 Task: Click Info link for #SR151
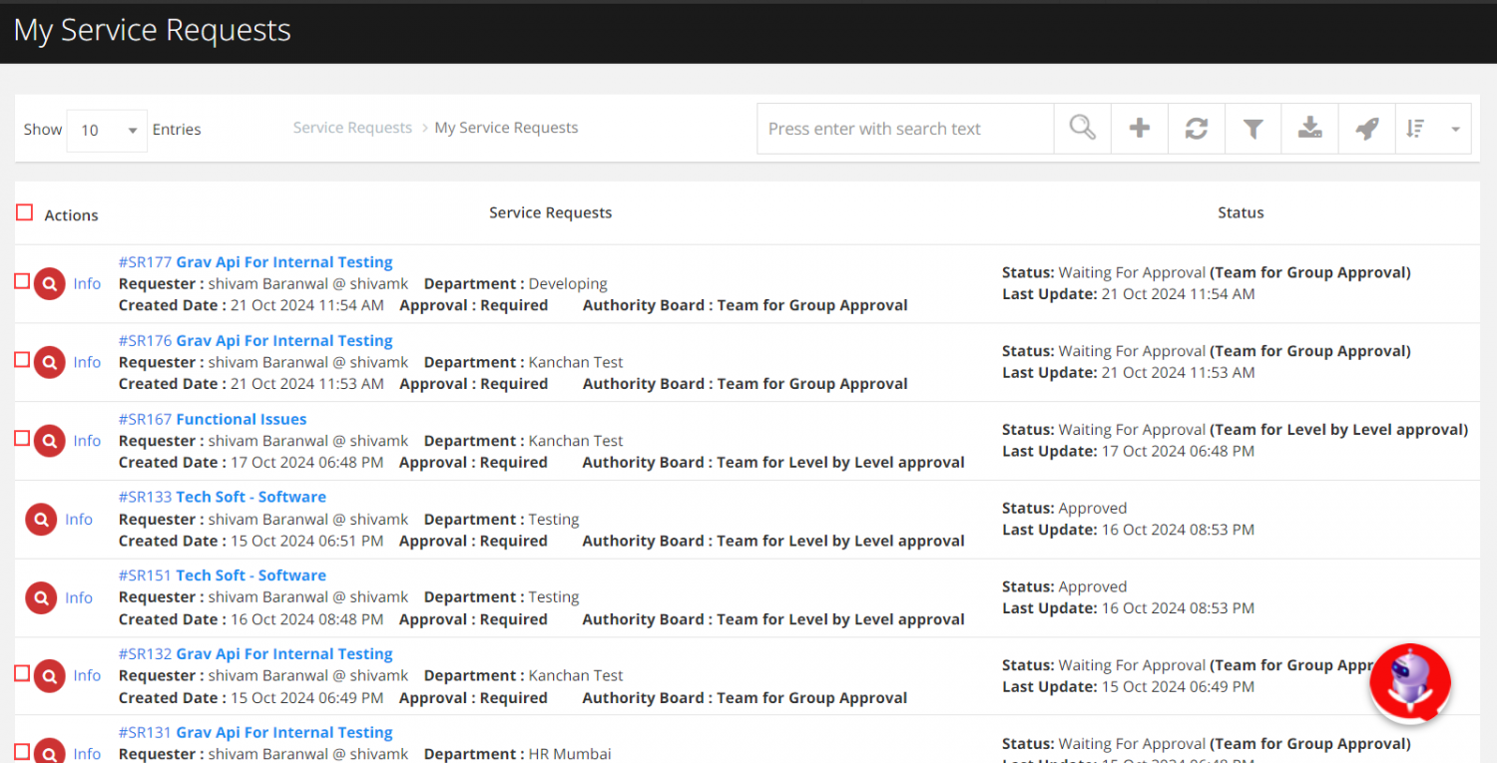coord(79,598)
